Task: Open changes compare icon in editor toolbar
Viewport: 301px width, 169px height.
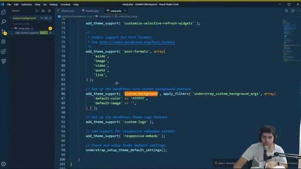Action: coord(286,11)
